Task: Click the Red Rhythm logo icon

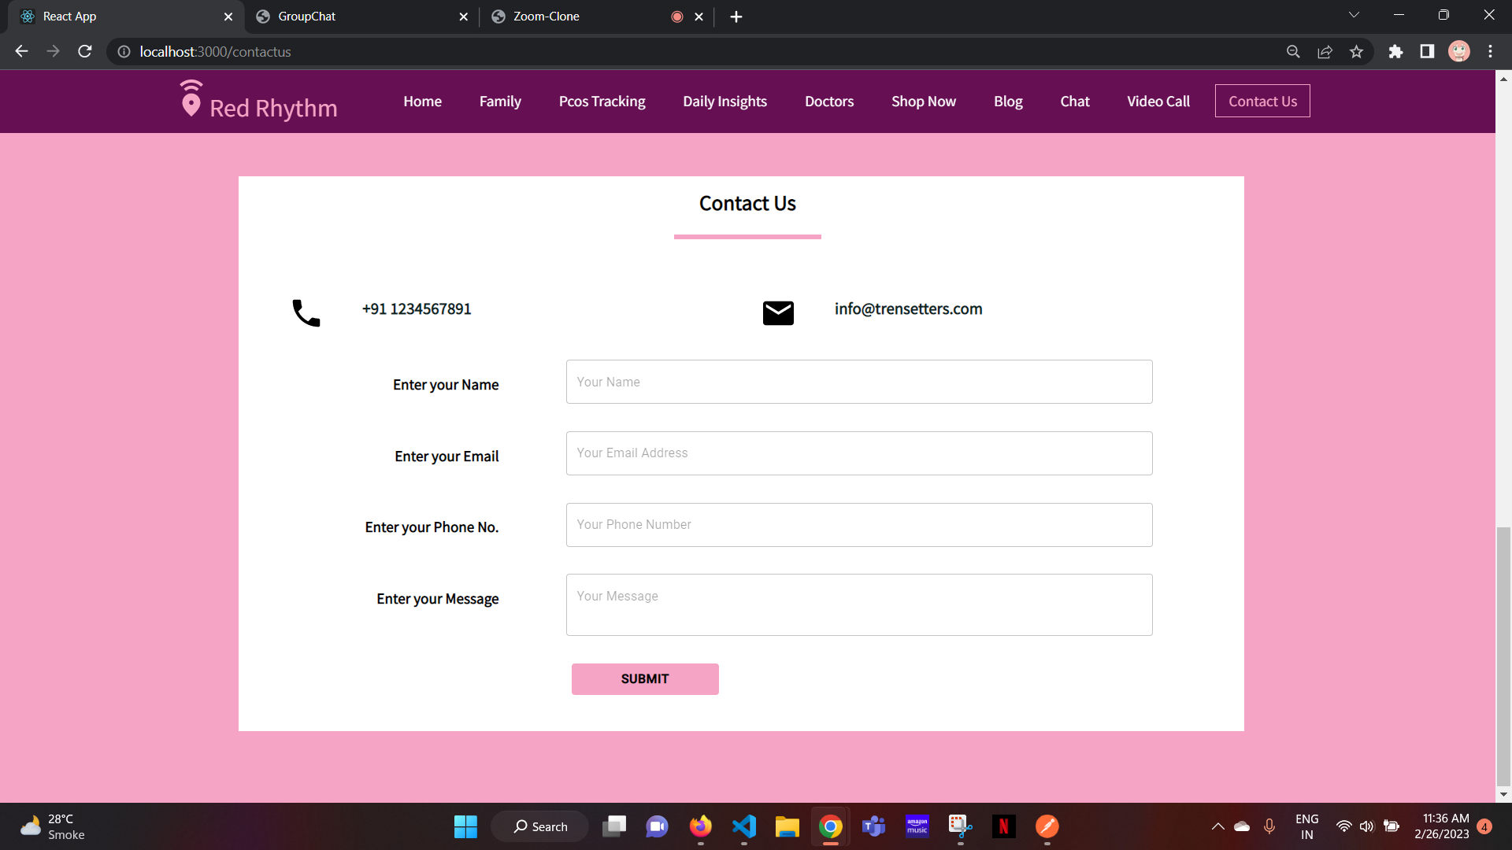Action: pos(191,99)
